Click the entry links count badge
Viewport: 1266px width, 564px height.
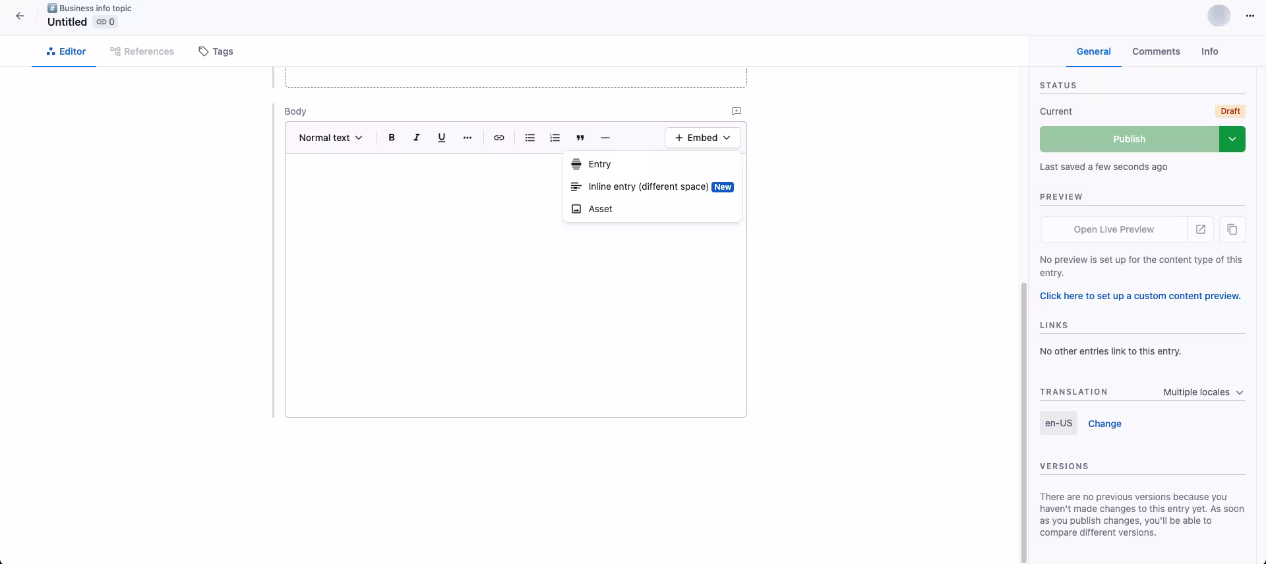click(105, 22)
